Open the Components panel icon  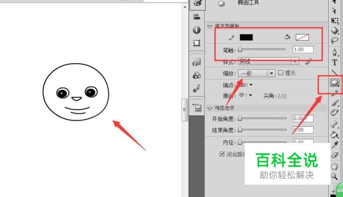click(197, 76)
